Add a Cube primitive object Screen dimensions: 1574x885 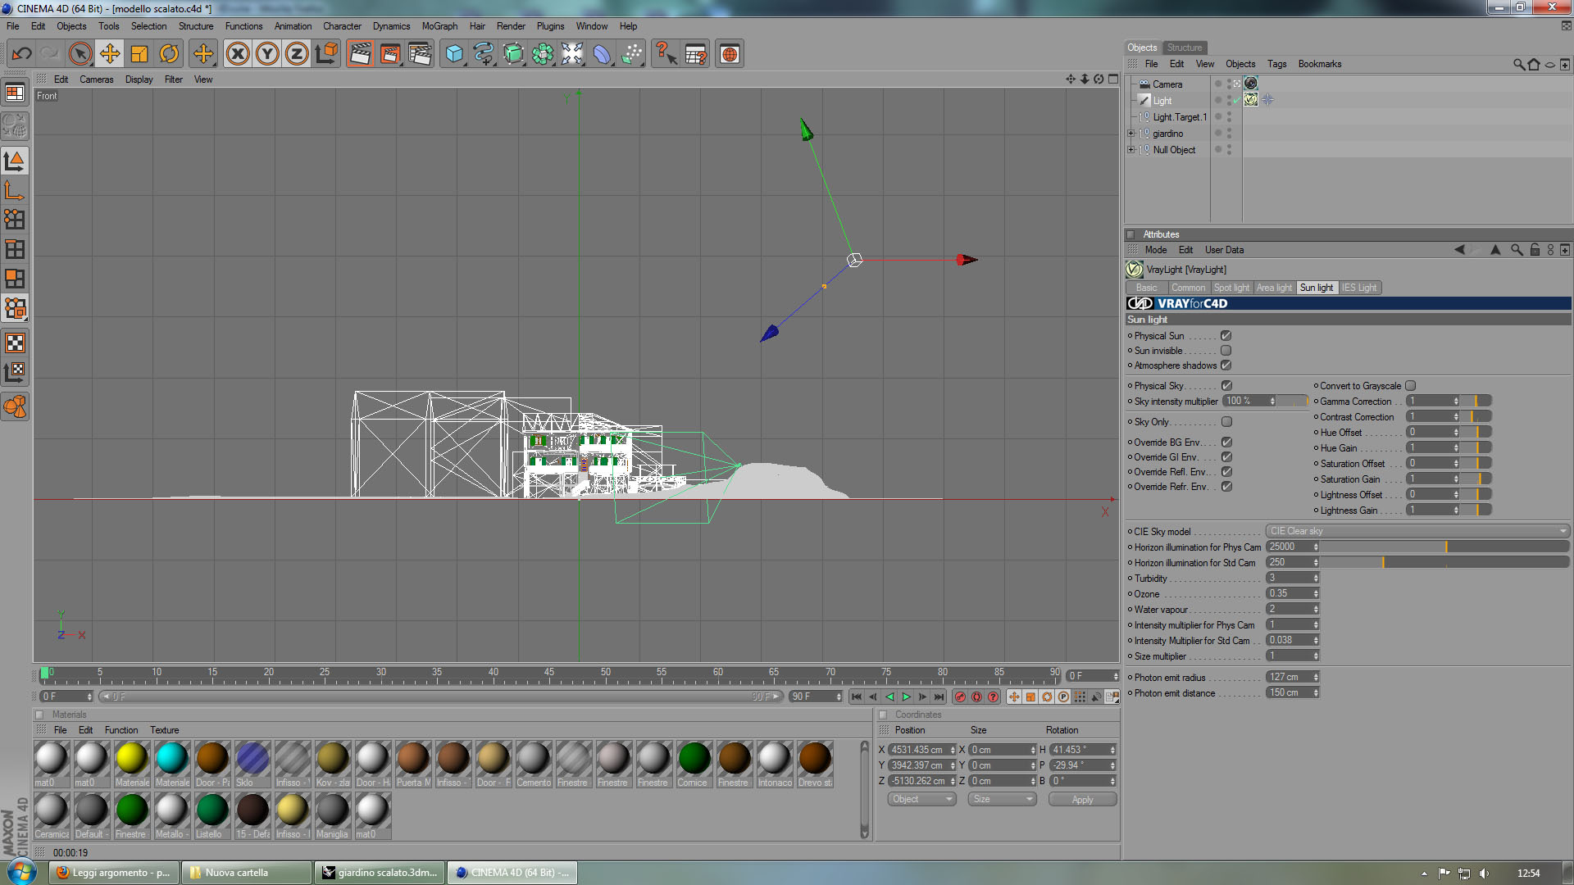[x=454, y=54]
